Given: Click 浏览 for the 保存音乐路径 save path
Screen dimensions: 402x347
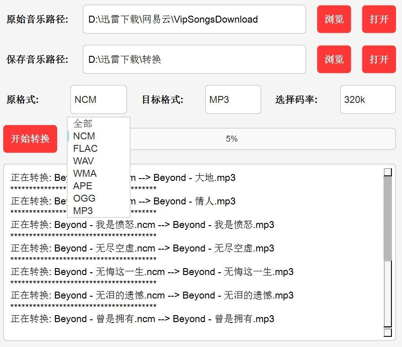Looking at the screenshot, I should pos(334,59).
